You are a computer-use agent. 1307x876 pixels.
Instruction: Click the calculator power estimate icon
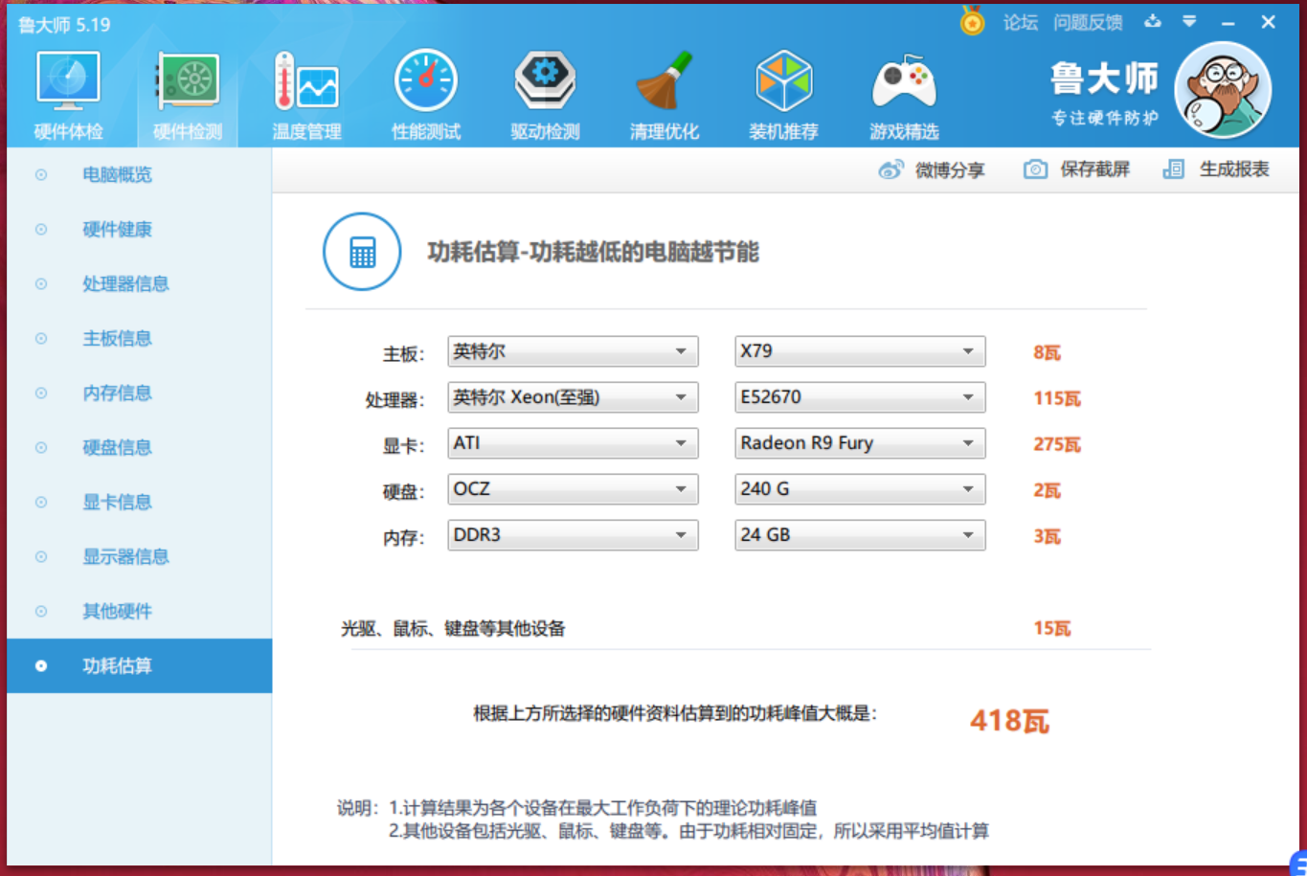pyautogui.click(x=362, y=252)
